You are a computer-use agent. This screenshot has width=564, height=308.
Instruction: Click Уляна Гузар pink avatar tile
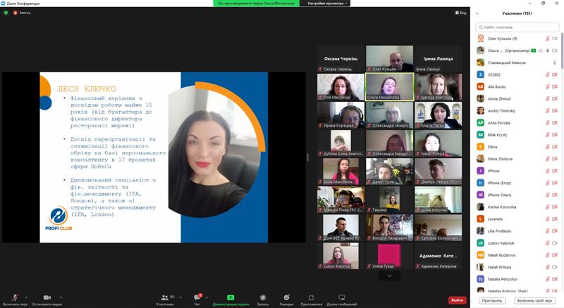[389, 256]
